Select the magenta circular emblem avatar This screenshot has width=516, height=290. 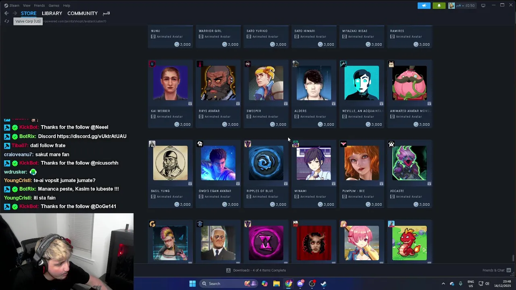266,243
